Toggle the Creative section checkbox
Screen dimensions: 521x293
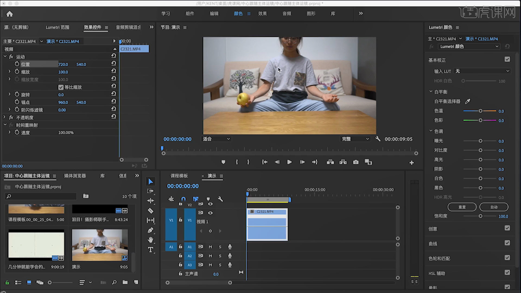507,228
